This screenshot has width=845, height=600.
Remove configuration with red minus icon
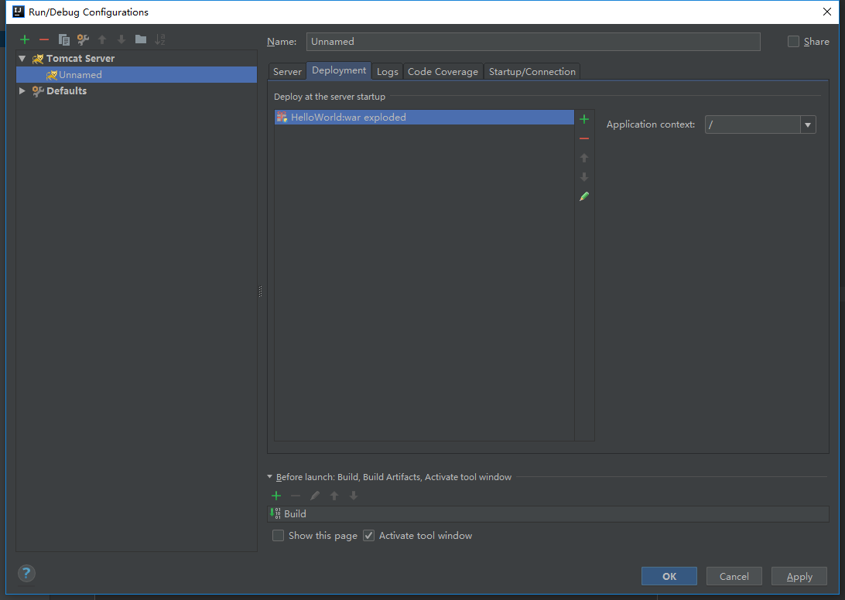click(44, 39)
